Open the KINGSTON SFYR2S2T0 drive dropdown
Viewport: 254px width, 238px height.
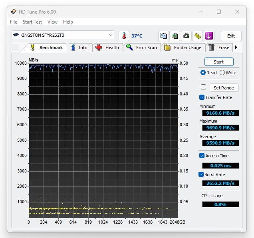[63, 35]
